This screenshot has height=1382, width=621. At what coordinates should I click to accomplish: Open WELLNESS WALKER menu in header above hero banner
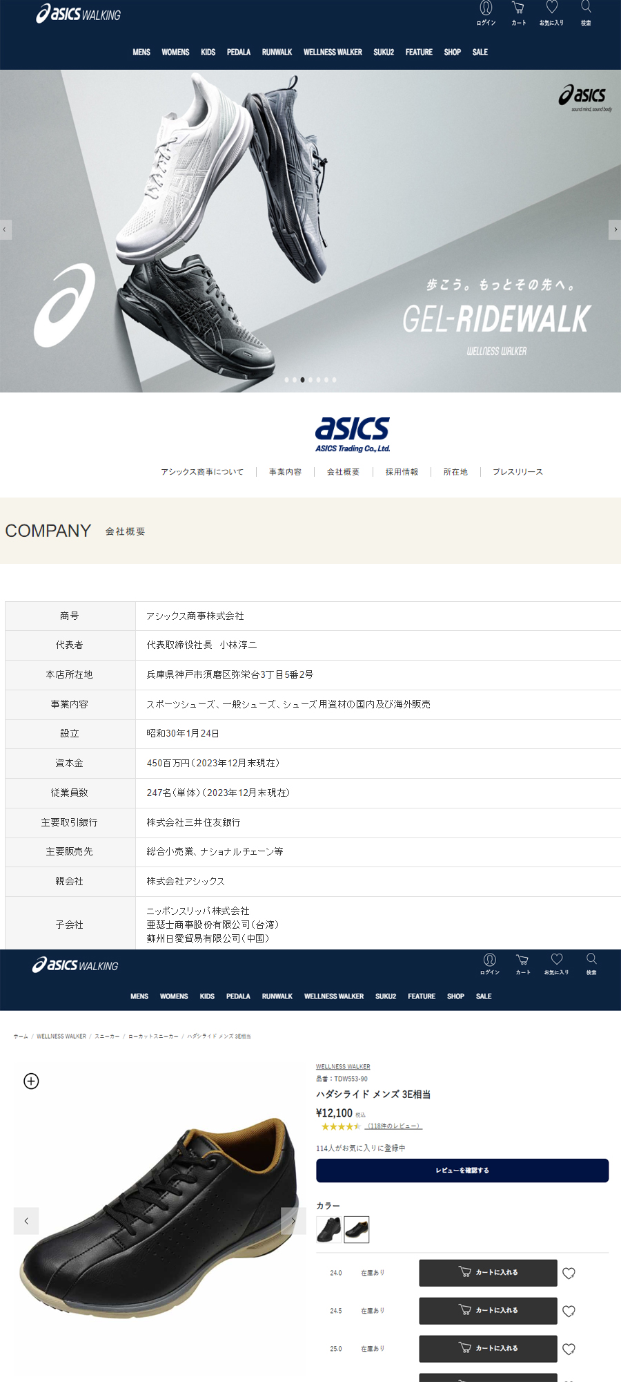coord(333,53)
